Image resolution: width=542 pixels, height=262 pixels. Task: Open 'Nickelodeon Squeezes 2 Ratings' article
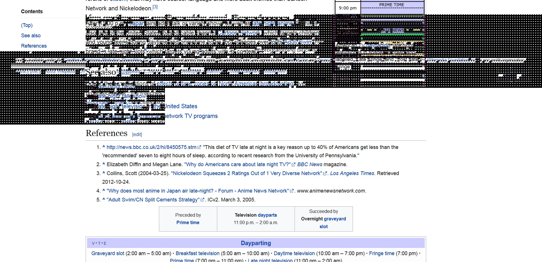pos(247,173)
